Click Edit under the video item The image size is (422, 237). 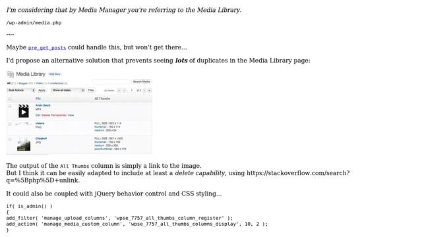38,115
